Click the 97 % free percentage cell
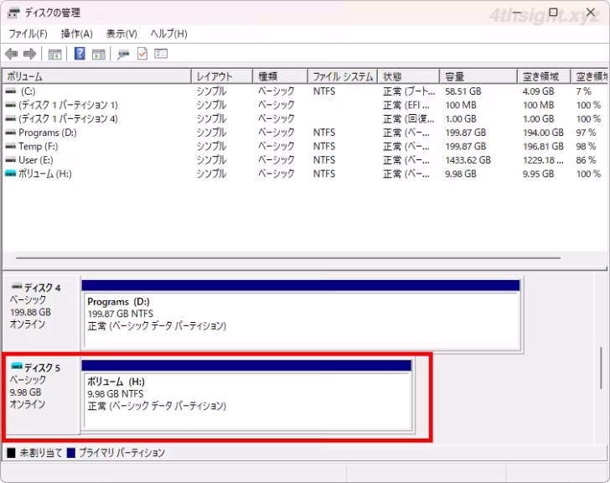 [x=586, y=132]
